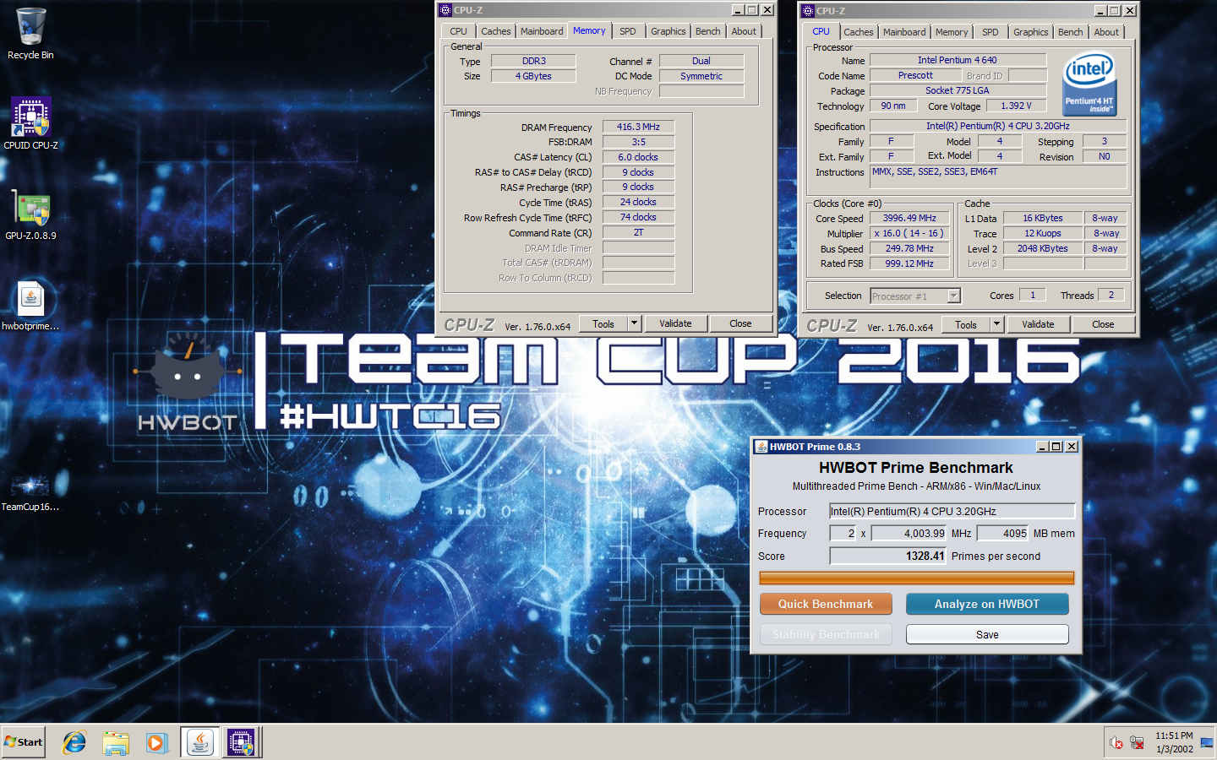Click the 4,003.99 MHz frequency field
The image size is (1217, 760).
pyautogui.click(x=909, y=533)
